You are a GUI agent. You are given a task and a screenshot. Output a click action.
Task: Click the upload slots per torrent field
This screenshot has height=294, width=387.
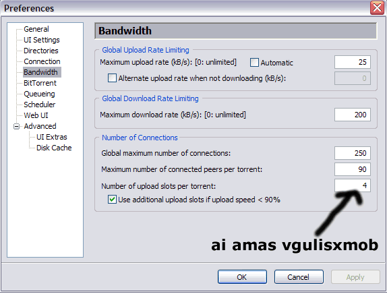click(x=353, y=185)
